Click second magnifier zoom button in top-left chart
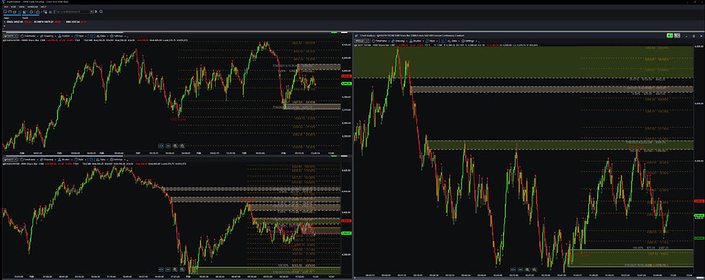The width and height of the screenshot is (705, 280). click(181, 145)
